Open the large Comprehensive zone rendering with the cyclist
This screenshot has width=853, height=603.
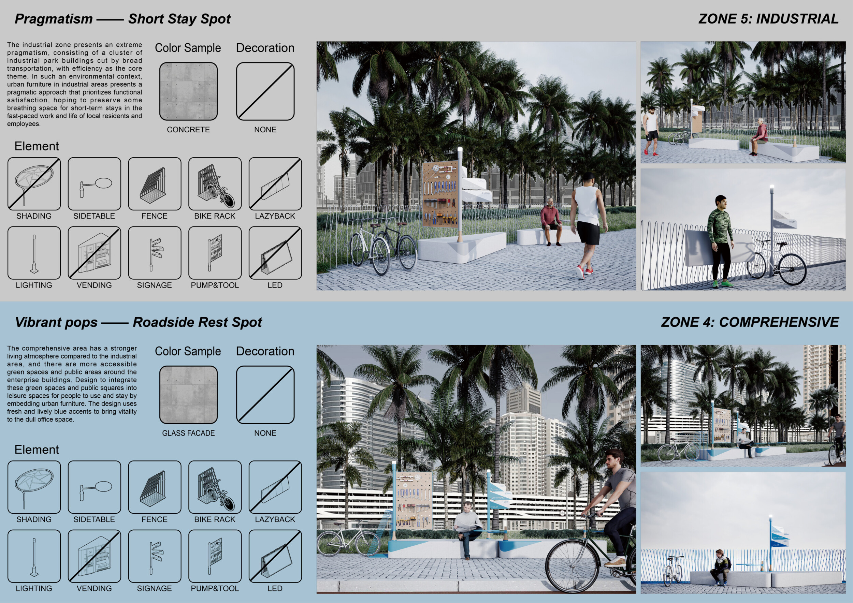coord(476,469)
